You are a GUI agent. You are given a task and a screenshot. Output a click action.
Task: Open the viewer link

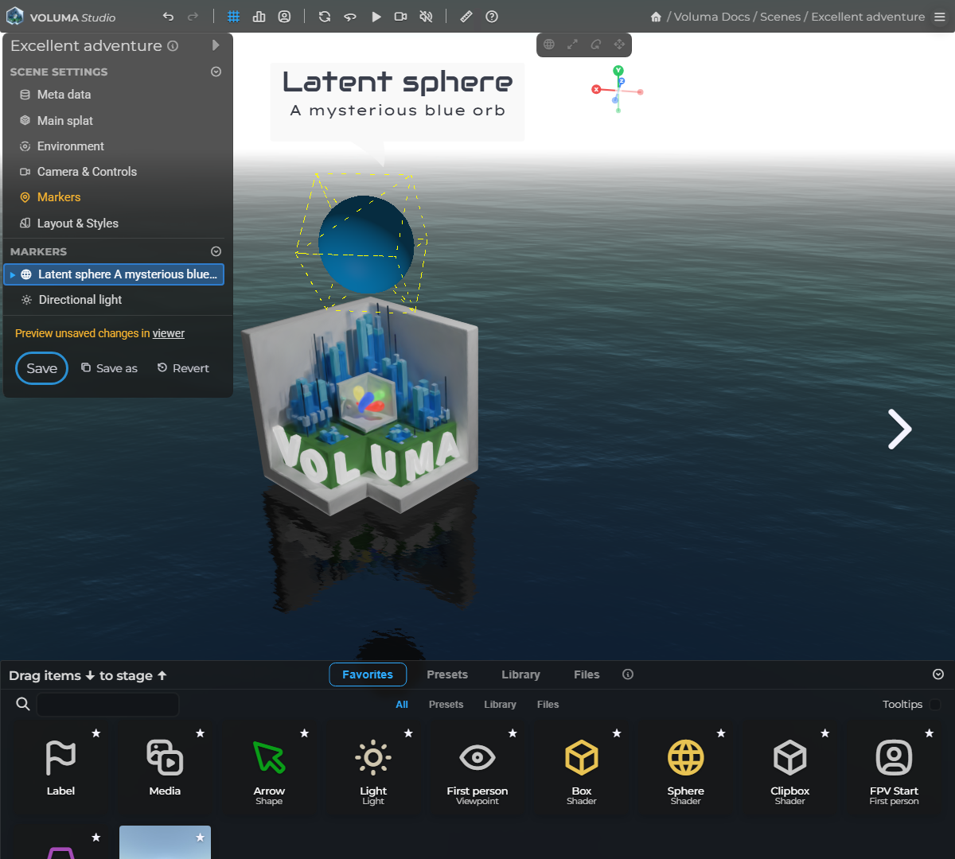[x=169, y=333]
